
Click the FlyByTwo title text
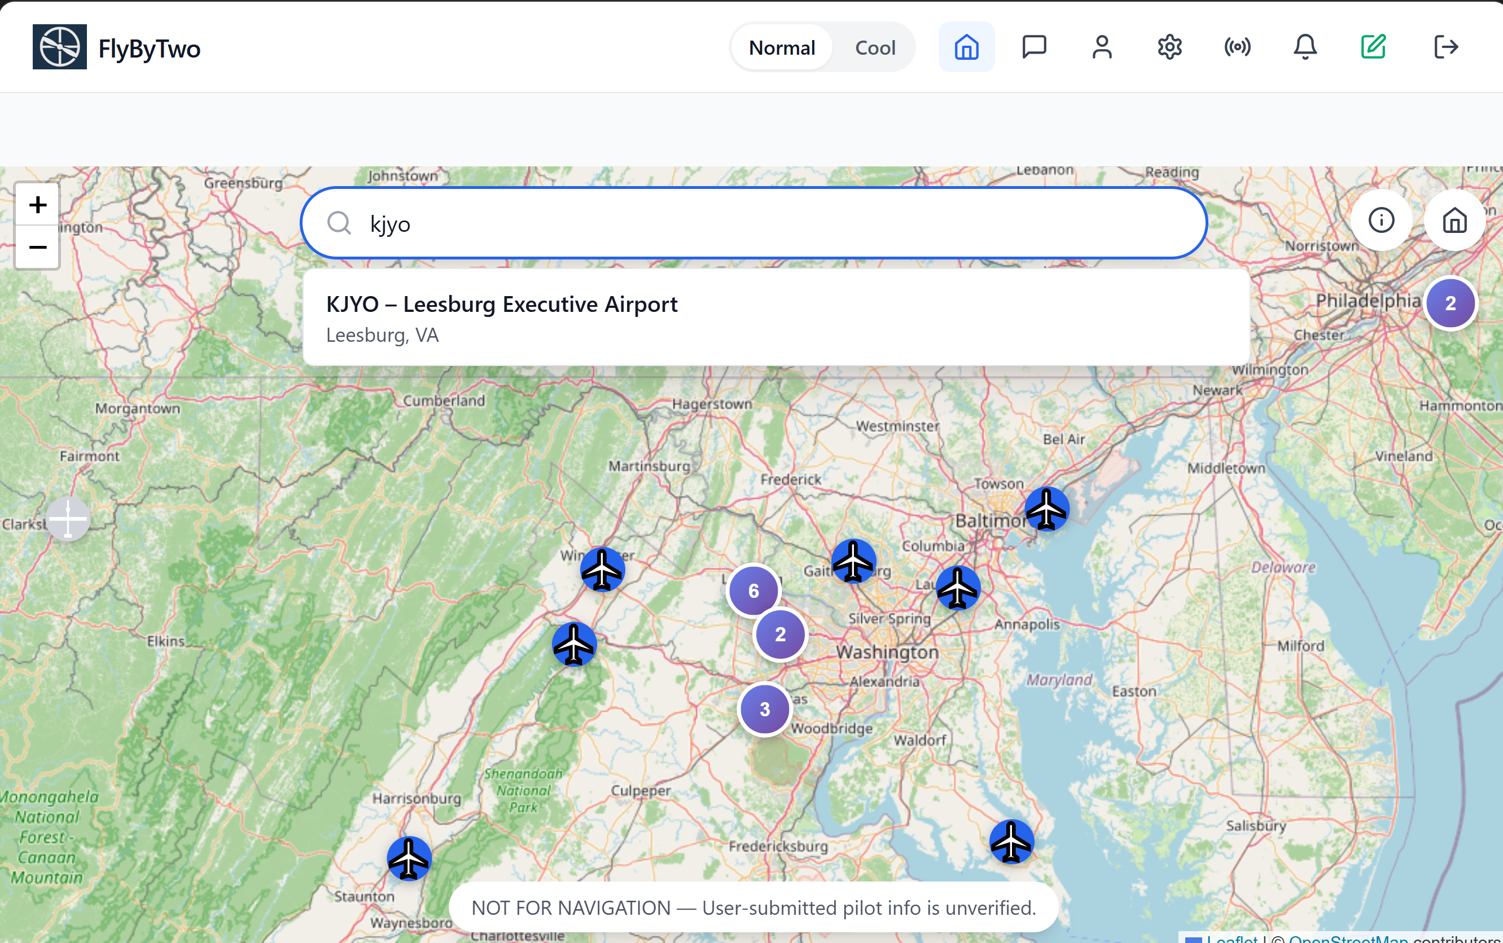149,48
